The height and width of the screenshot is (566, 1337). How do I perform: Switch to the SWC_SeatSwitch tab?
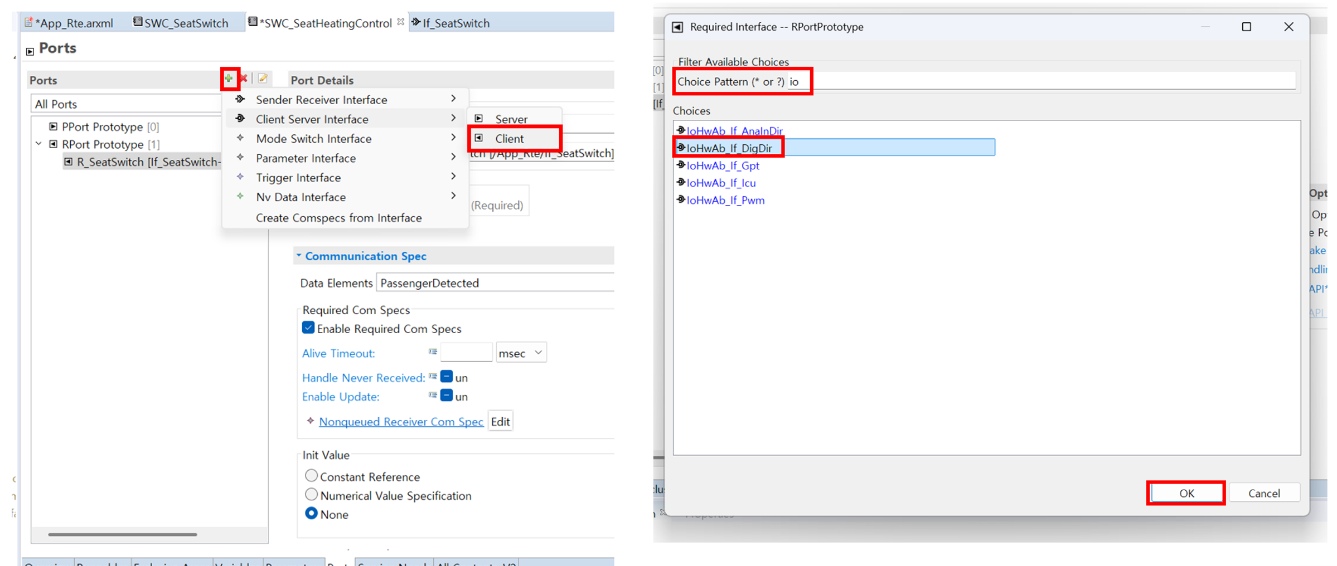pos(181,23)
